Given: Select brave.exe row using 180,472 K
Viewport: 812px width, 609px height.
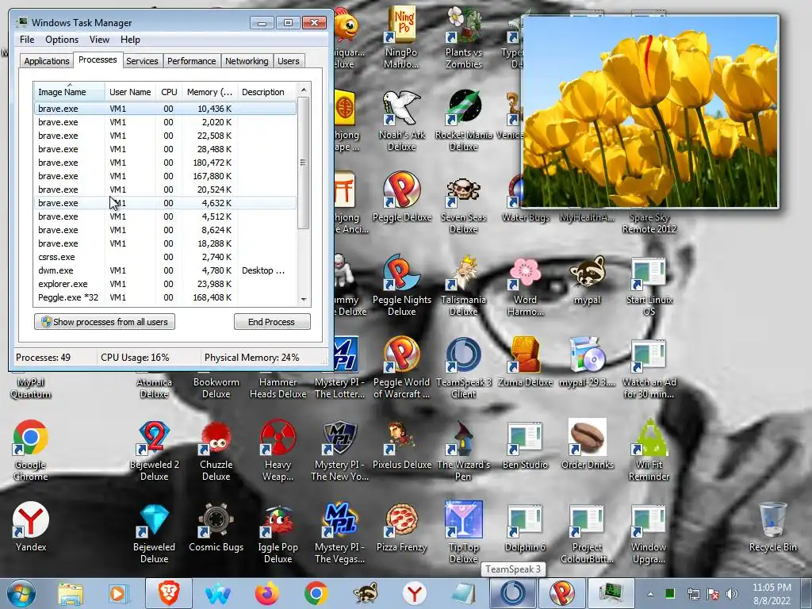Looking at the screenshot, I should pos(166,163).
